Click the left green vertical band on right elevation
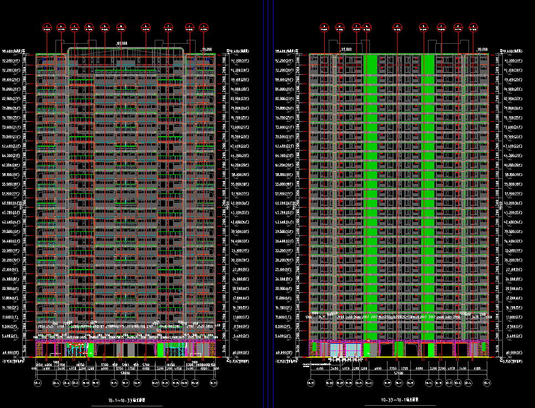This screenshot has height=408, width=535. click(x=369, y=194)
